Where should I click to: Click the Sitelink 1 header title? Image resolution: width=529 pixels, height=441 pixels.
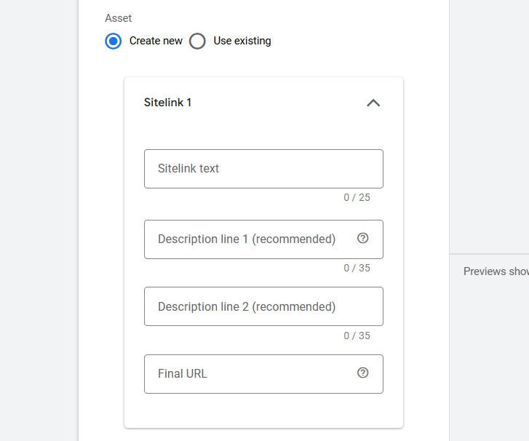click(168, 103)
